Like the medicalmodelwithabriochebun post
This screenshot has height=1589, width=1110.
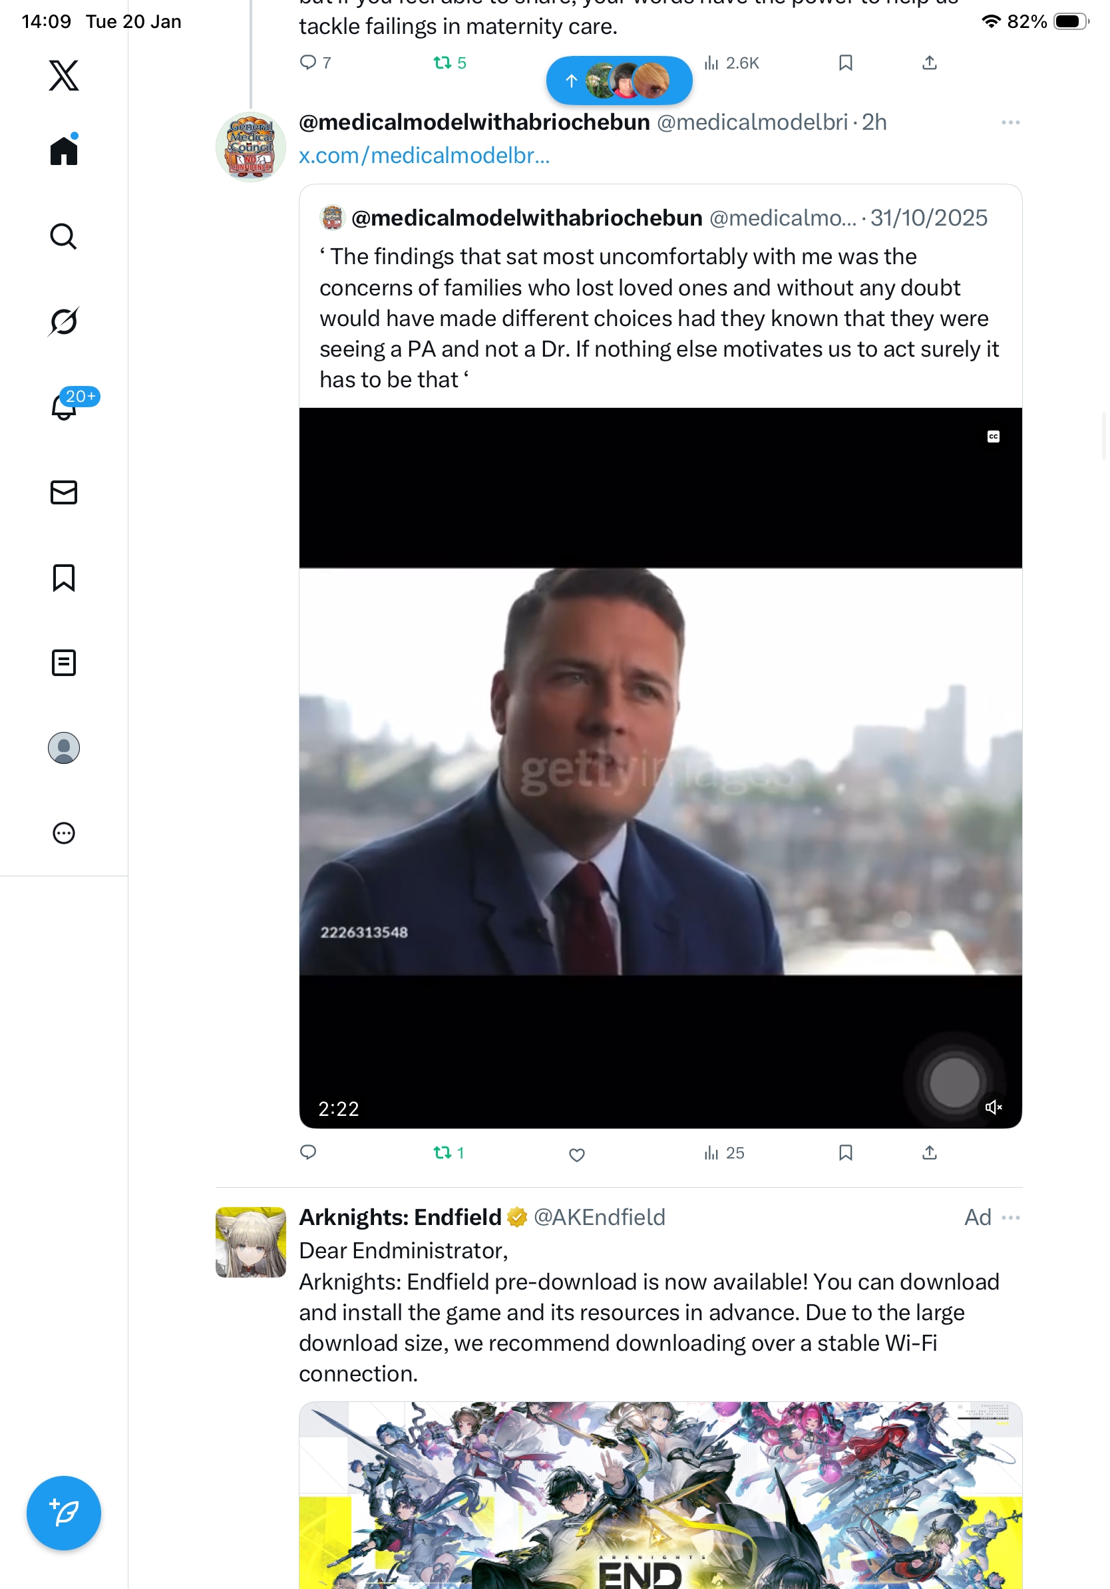[576, 1154]
